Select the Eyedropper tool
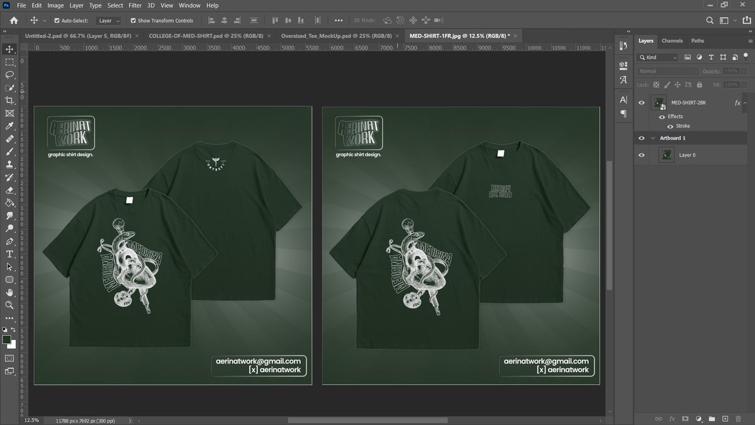This screenshot has height=425, width=755. coord(9,127)
